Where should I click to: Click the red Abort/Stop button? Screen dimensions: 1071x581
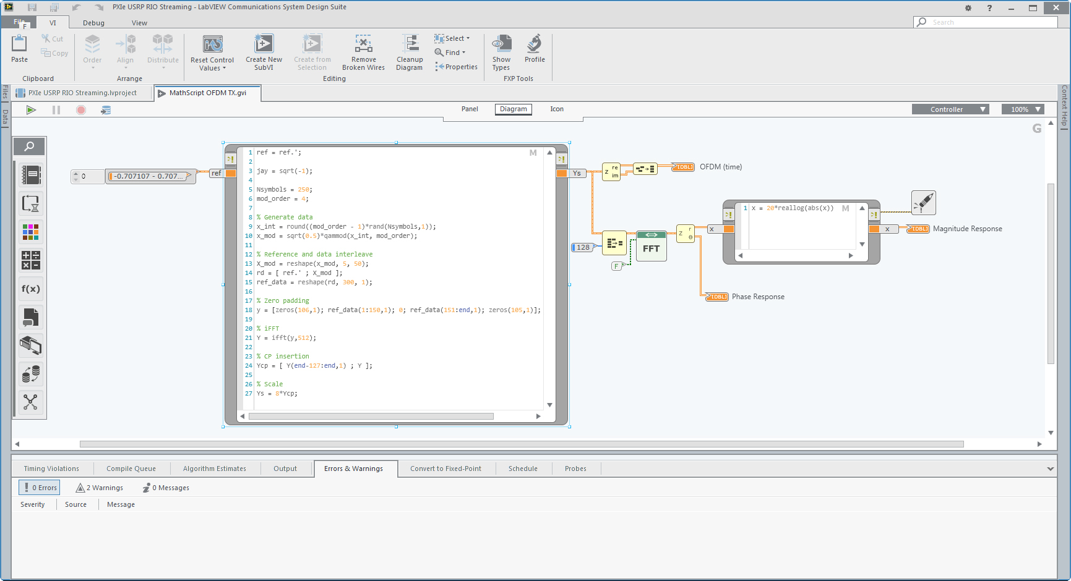80,110
